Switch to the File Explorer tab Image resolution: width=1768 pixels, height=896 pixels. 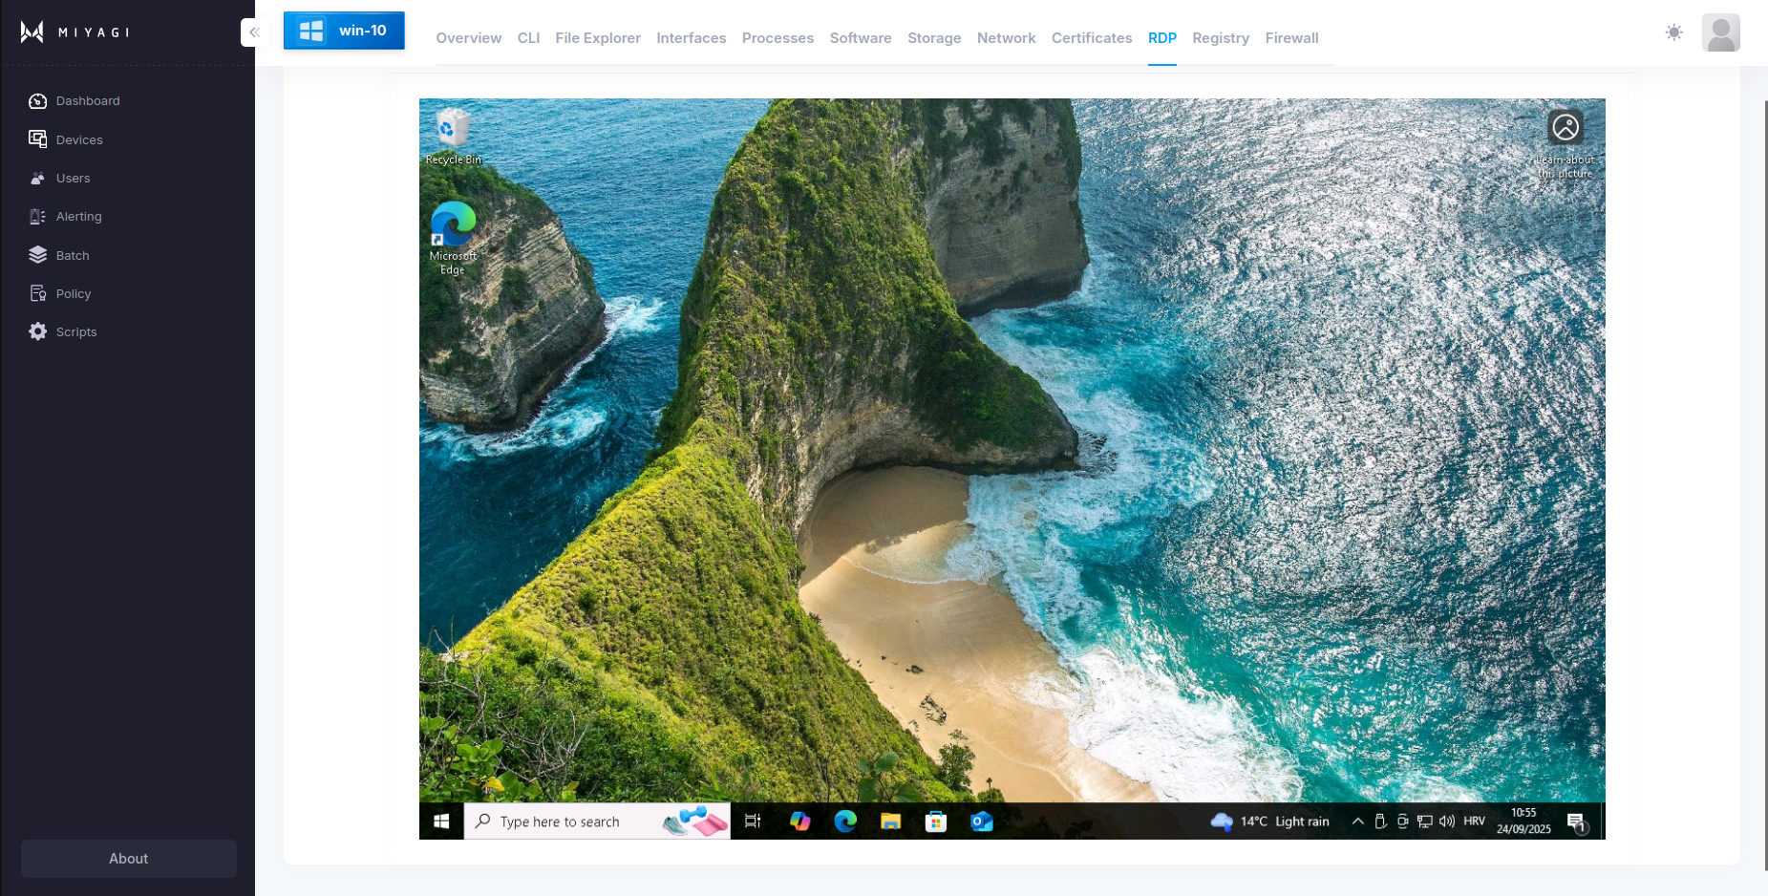(x=598, y=38)
